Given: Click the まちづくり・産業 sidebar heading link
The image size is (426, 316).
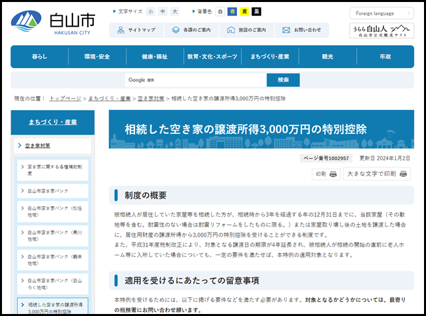Looking at the screenshot, I should [53, 122].
